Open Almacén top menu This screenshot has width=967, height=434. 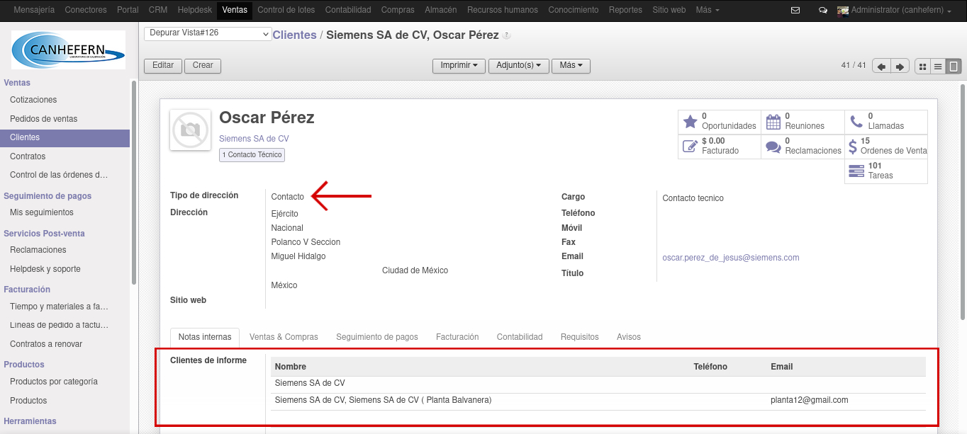pyautogui.click(x=441, y=10)
